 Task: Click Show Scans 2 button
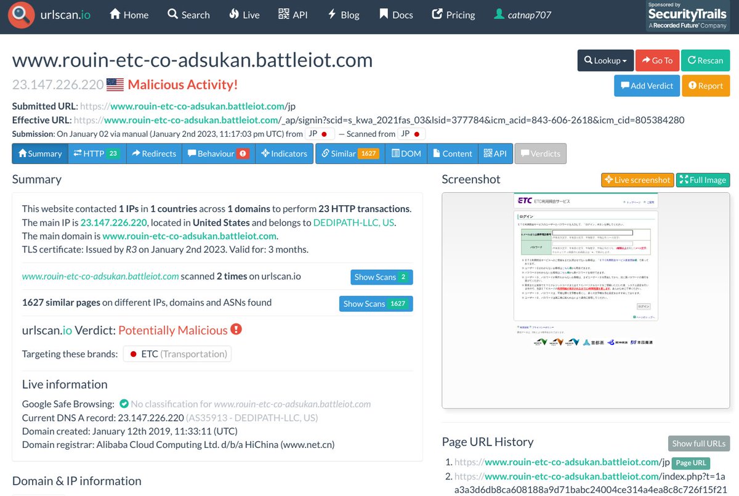pyautogui.click(x=382, y=277)
